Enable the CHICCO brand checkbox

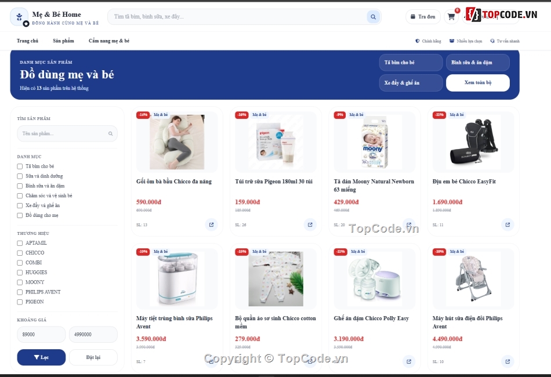(x=20, y=253)
